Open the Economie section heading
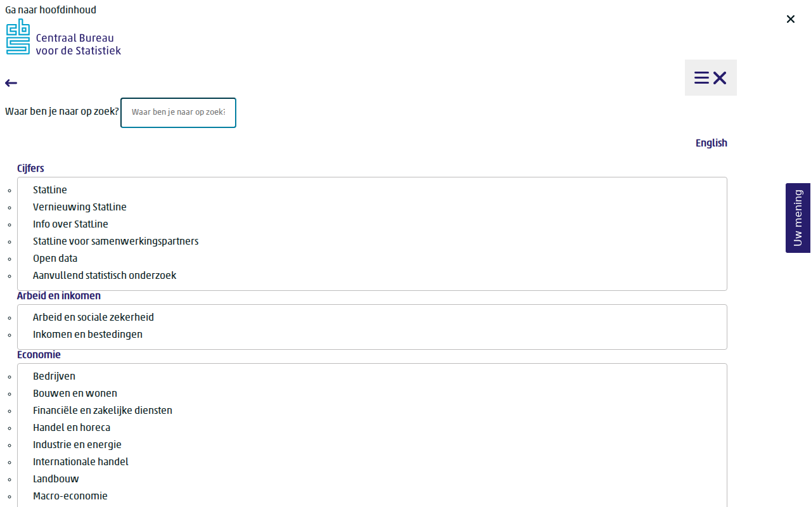This screenshot has width=811, height=507. pyautogui.click(x=39, y=354)
